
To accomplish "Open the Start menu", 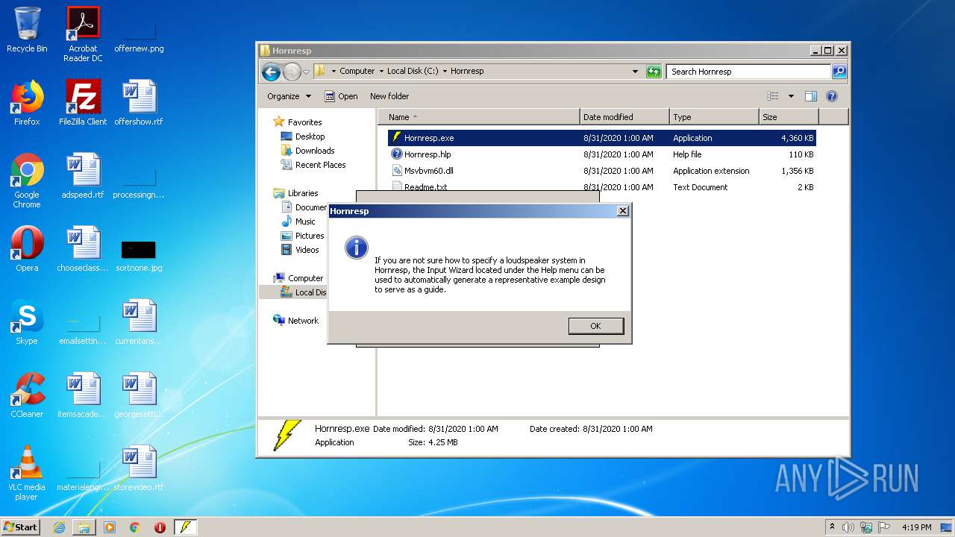I will 21,527.
